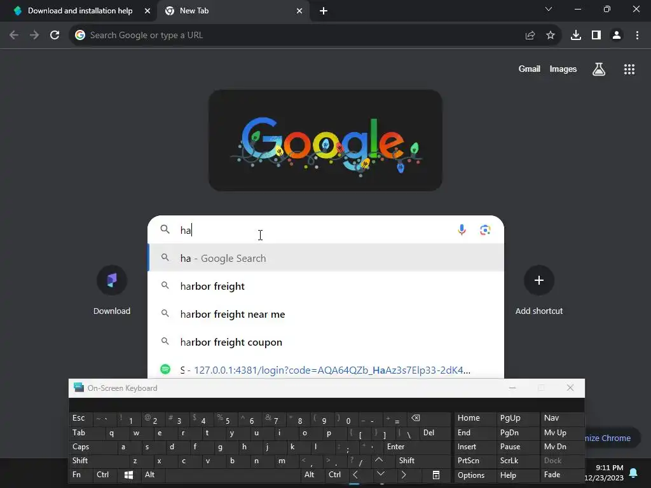Click the Customize Chrome button
Image resolution: width=651 pixels, height=488 pixels.
coord(612,438)
